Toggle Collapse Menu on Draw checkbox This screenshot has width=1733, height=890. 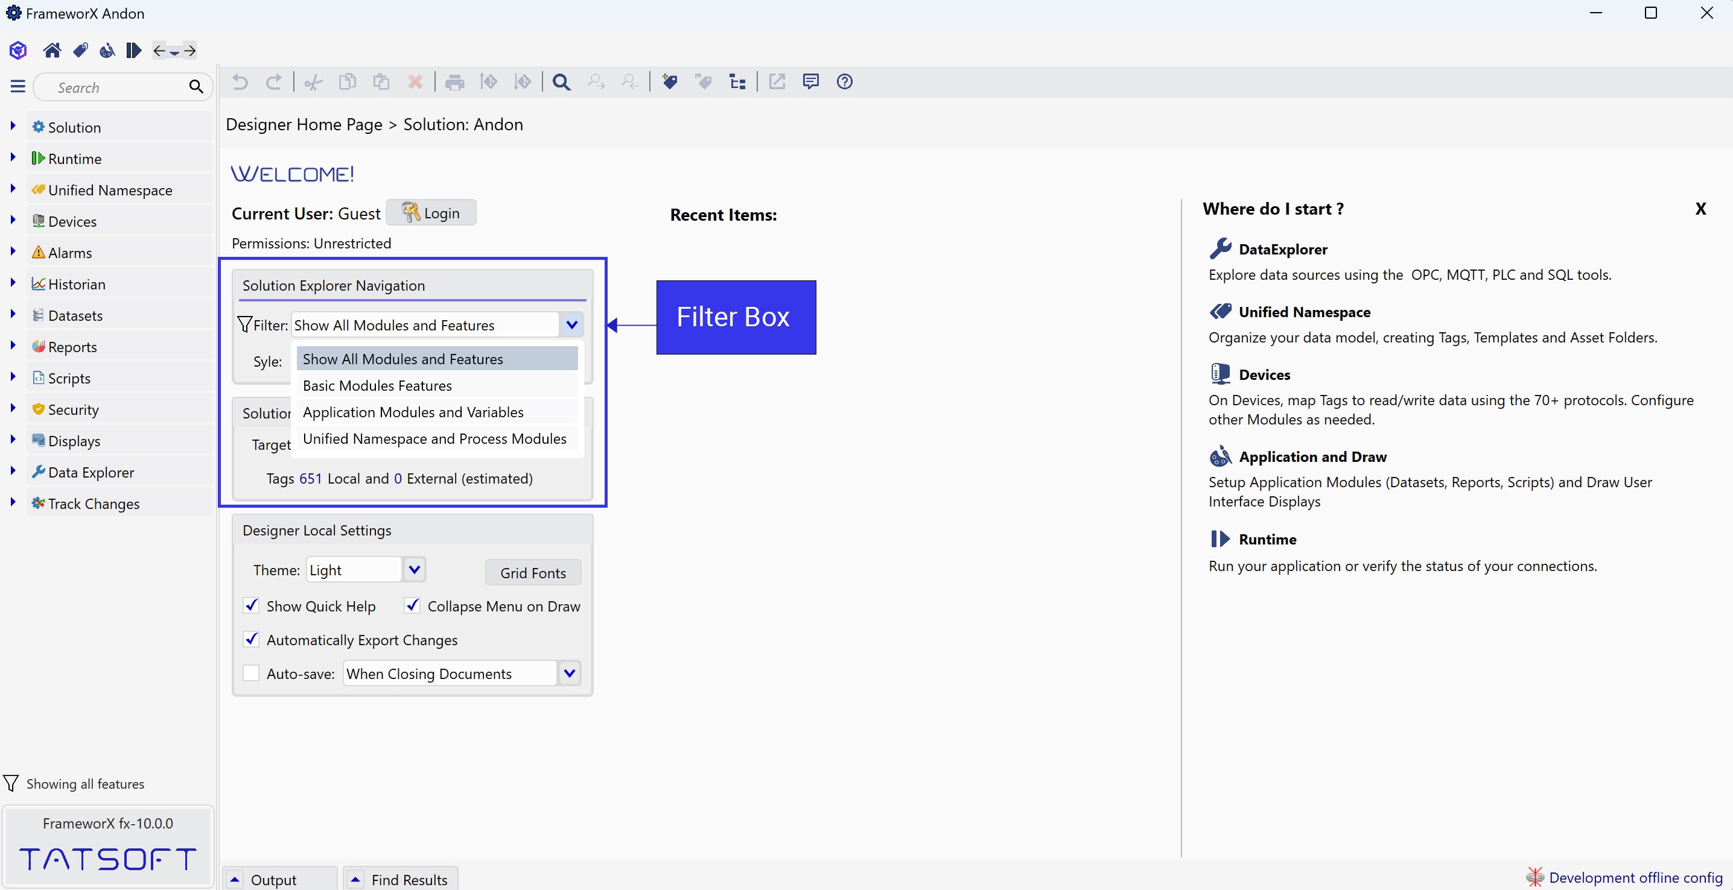coord(412,605)
